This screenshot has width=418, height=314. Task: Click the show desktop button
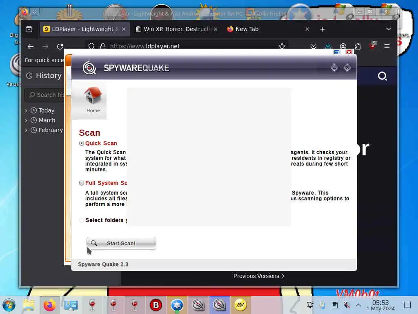(407, 305)
